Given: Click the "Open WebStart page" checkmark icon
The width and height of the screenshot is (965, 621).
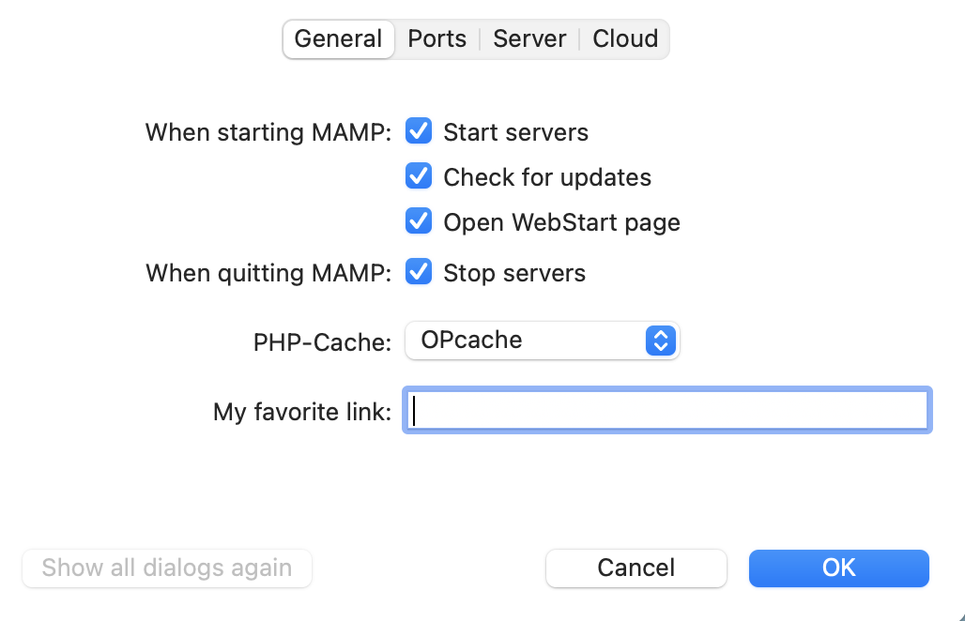Looking at the screenshot, I should pyautogui.click(x=418, y=221).
